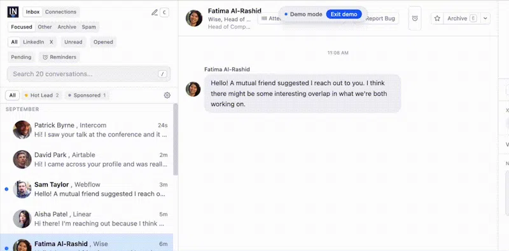Click the slash shortcut badge in search
Screen dimensions: 509x251
[163, 74]
